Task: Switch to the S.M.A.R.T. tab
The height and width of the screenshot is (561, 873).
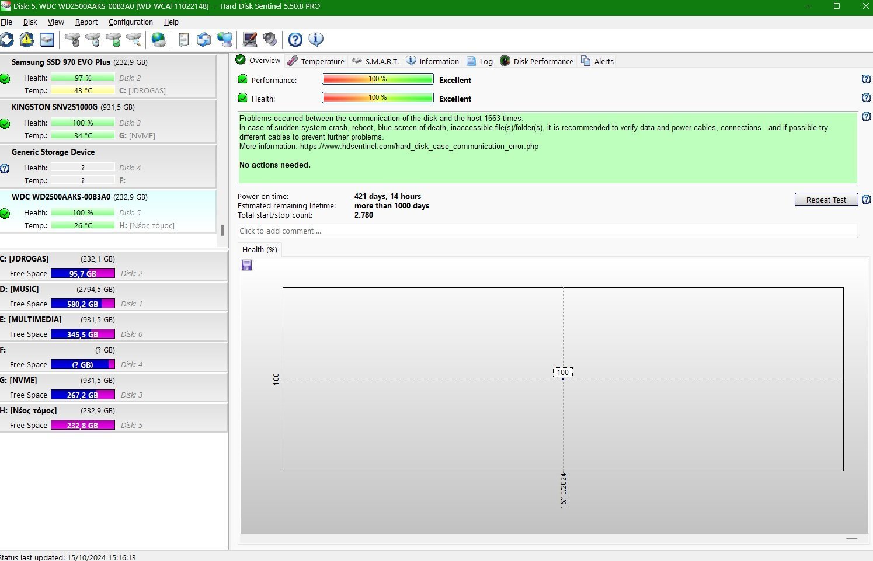Action: click(x=375, y=61)
